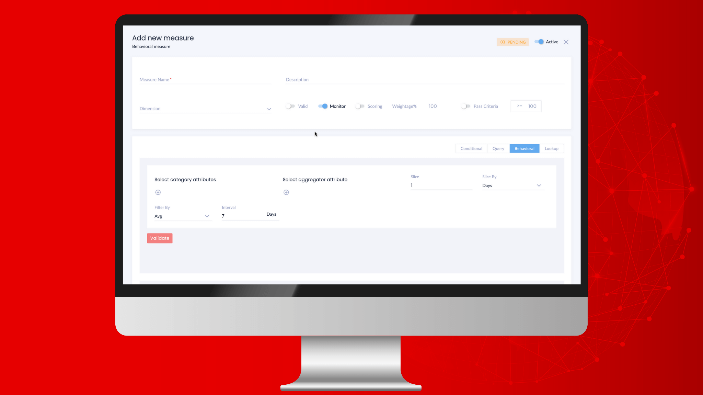Viewport: 703px width, 395px height.
Task: Toggle the Scoring switch on
Action: [x=360, y=106]
